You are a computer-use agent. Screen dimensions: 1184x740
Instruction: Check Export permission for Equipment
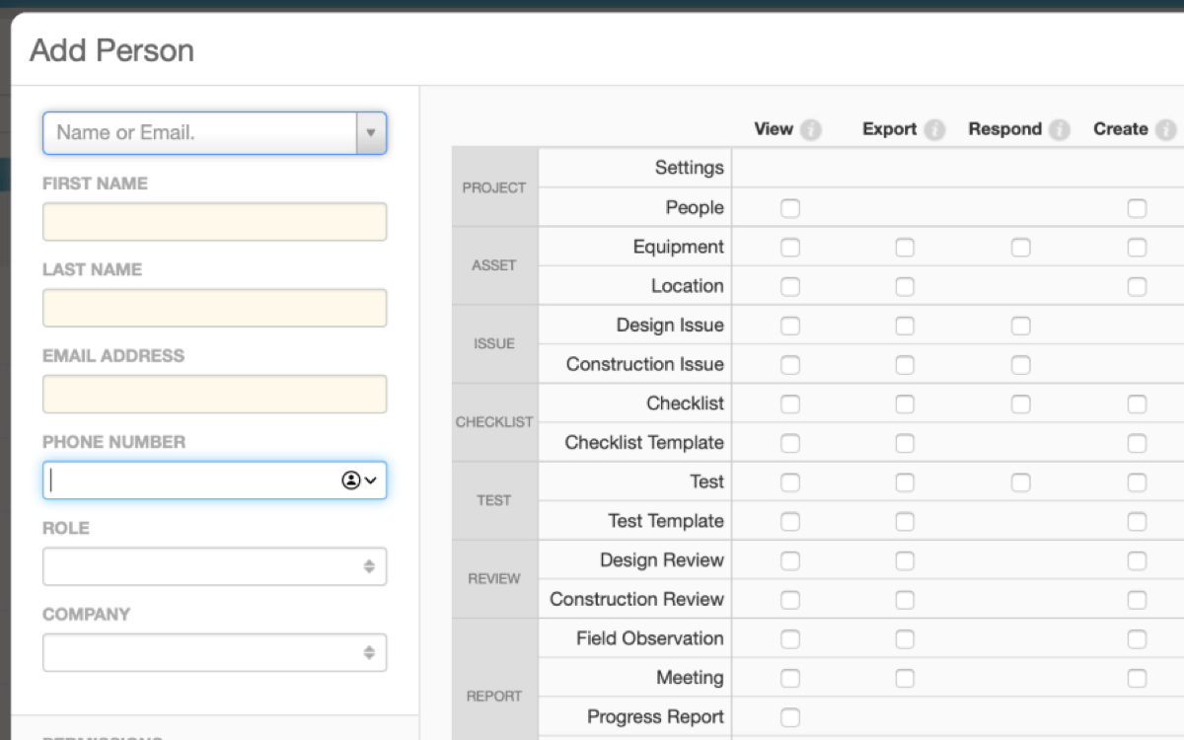tap(905, 248)
